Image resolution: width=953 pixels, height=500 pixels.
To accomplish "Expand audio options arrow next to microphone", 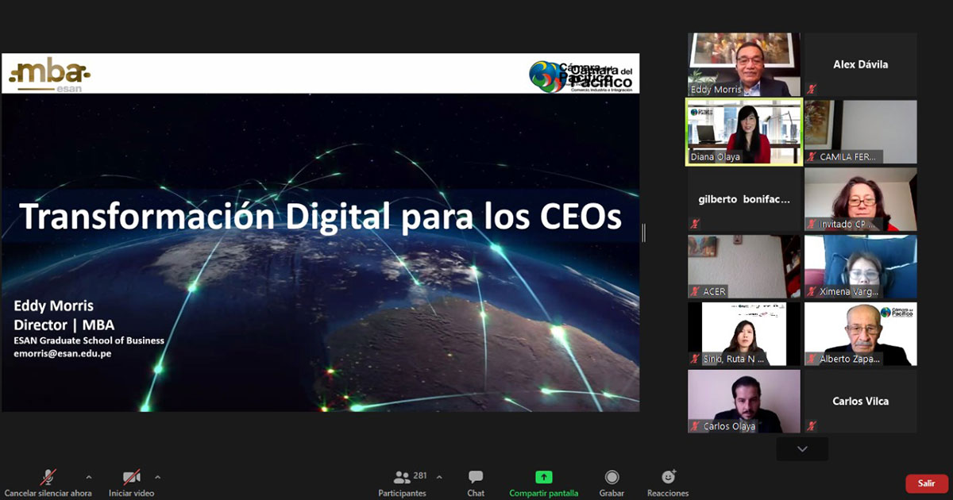I will (88, 477).
